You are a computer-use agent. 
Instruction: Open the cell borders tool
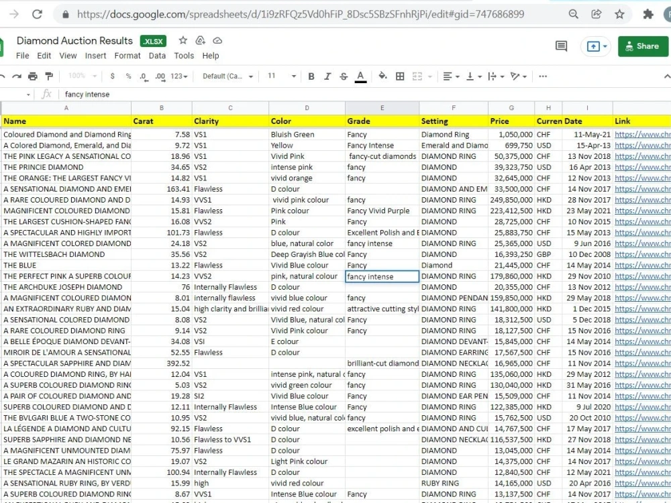coord(400,76)
